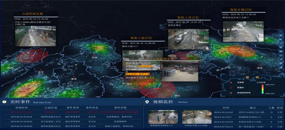The height and width of the screenshot is (130, 285).
Task: Click the 街道办 legend icon
Action: click(231, 88)
